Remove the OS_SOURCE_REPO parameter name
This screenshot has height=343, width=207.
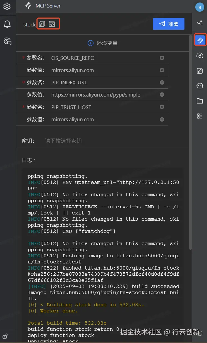pos(162,58)
